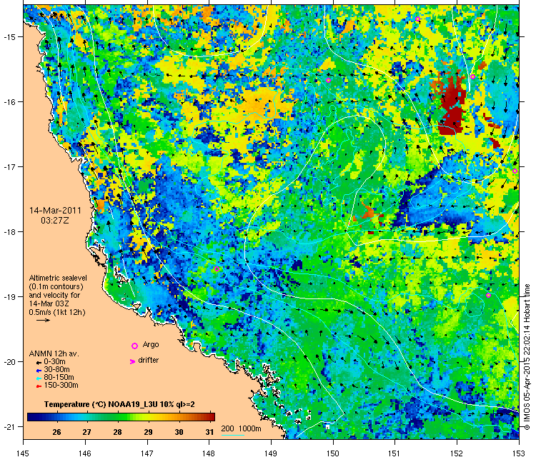Click the '200 1000m' bathymetry label
536x457 pixels.
click(x=241, y=428)
